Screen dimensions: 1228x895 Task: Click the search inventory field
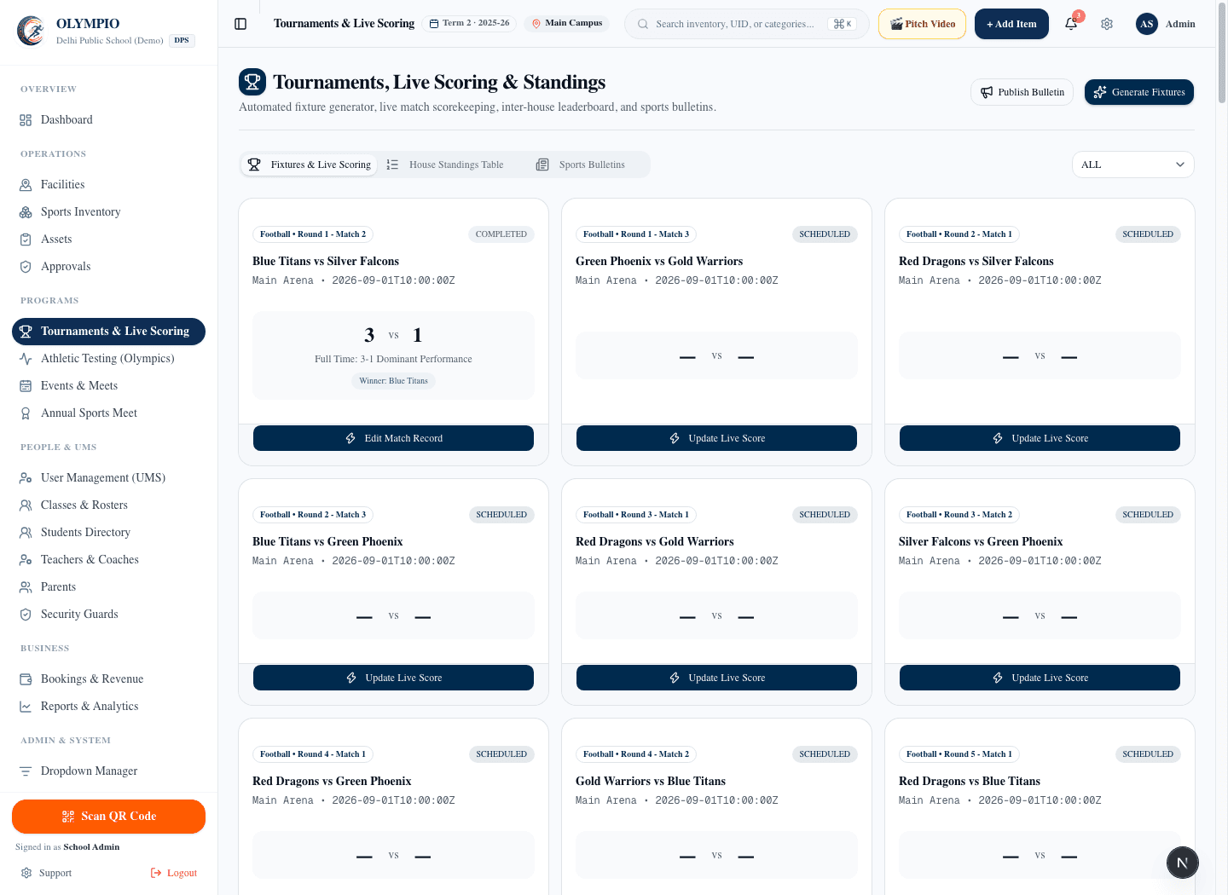(747, 24)
